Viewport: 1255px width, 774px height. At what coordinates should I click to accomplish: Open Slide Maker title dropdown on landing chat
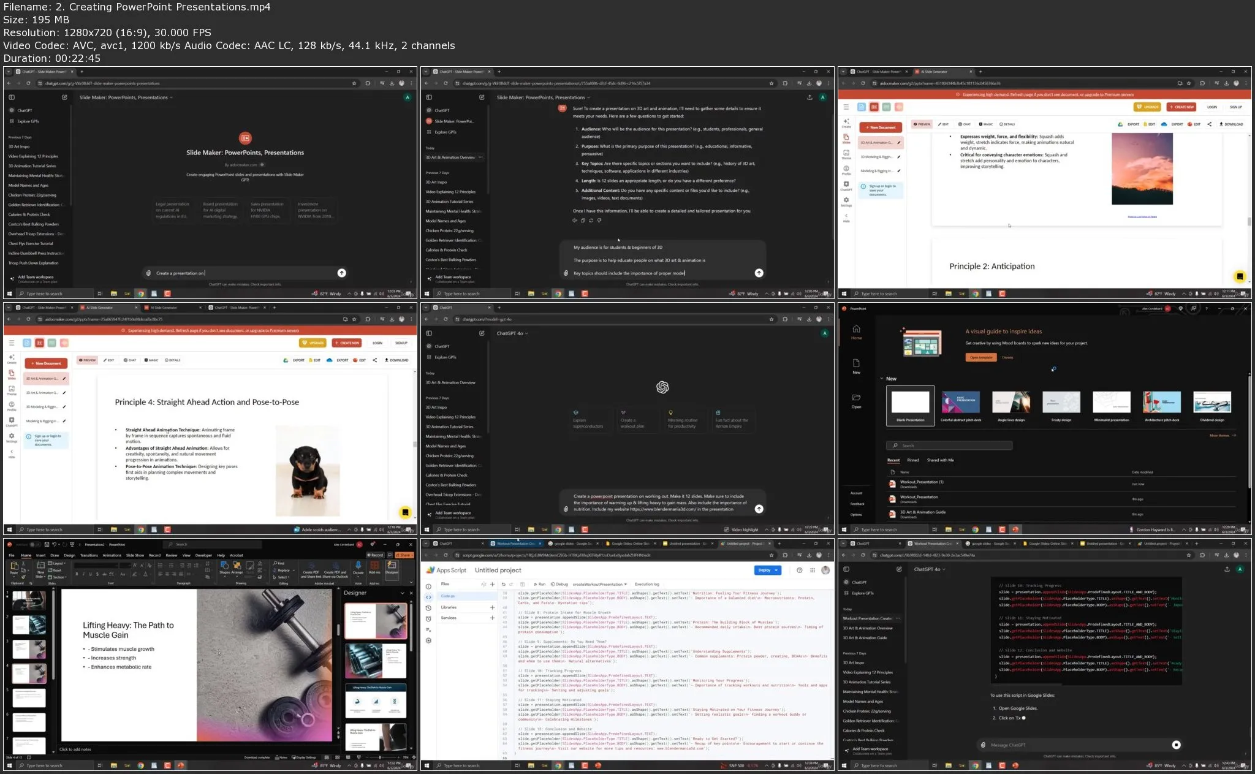pyautogui.click(x=126, y=97)
